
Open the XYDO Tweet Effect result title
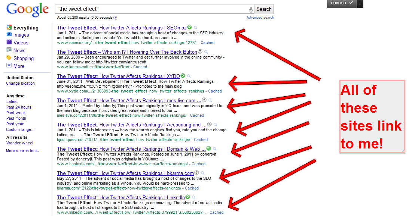(x=119, y=76)
